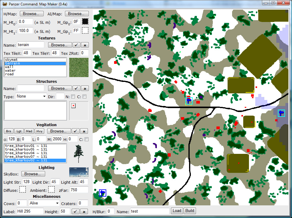
Task: Select signpost marker on purple area at right
Action: tap(281, 113)
